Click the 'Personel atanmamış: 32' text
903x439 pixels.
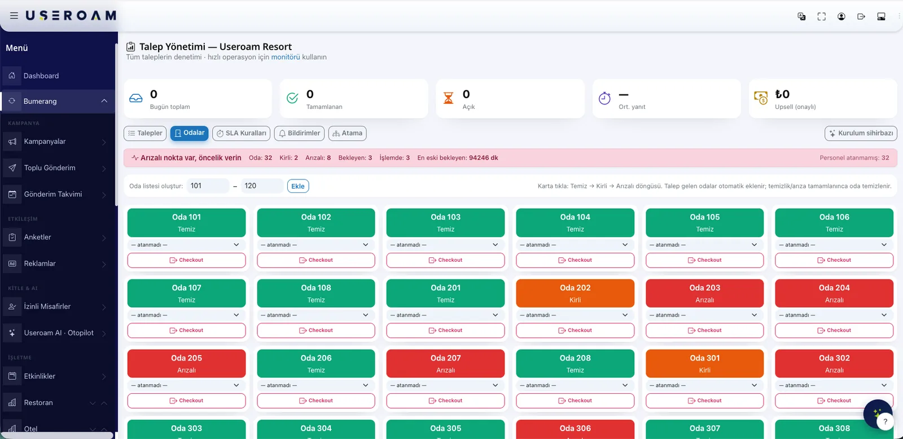pos(854,158)
